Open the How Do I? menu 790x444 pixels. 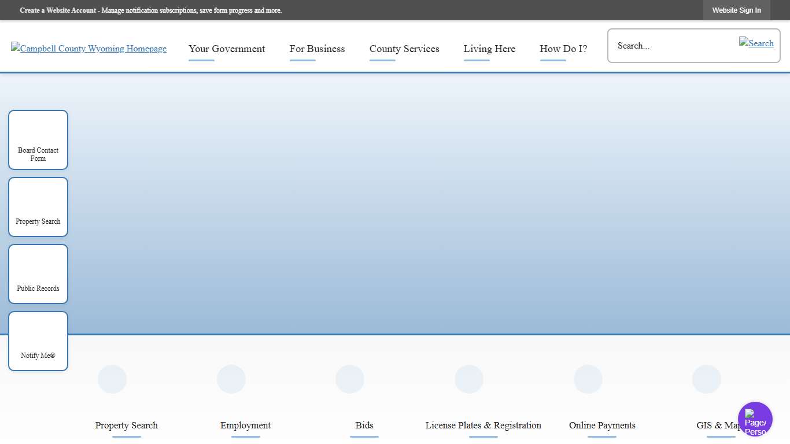tap(563, 49)
